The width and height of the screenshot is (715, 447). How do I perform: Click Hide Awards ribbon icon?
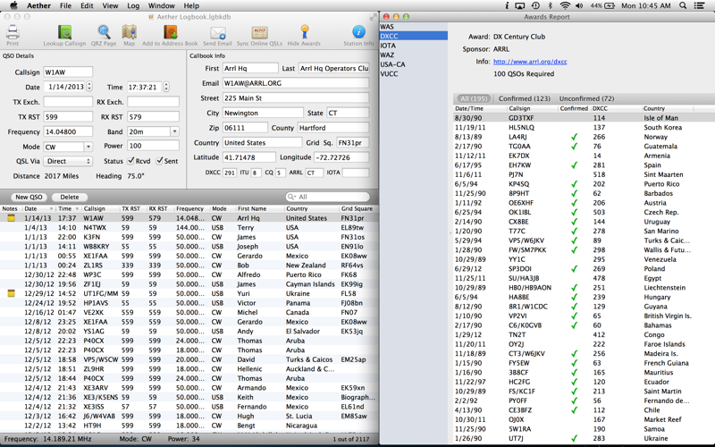304,34
